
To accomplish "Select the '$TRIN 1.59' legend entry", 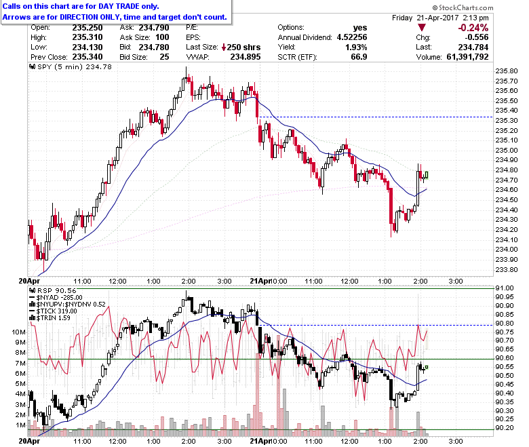I will [x=54, y=317].
